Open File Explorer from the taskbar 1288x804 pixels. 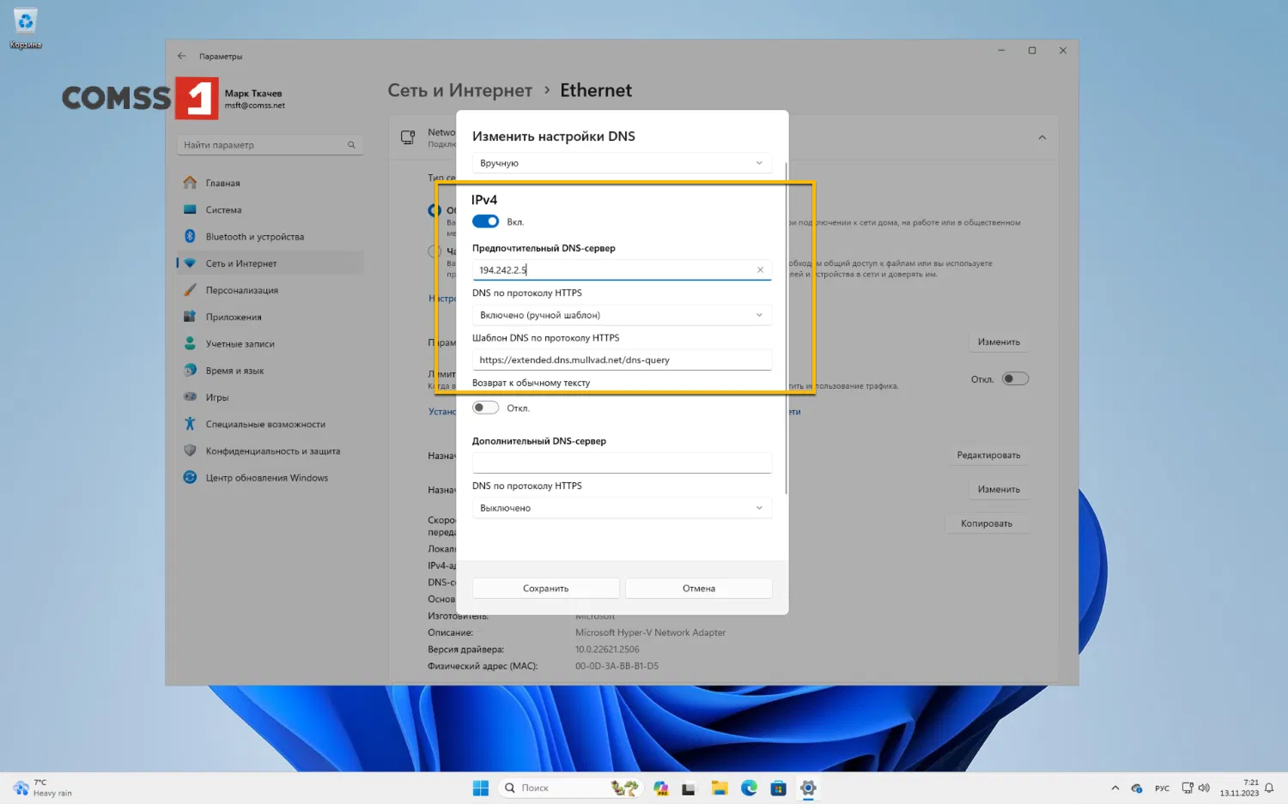[719, 788]
